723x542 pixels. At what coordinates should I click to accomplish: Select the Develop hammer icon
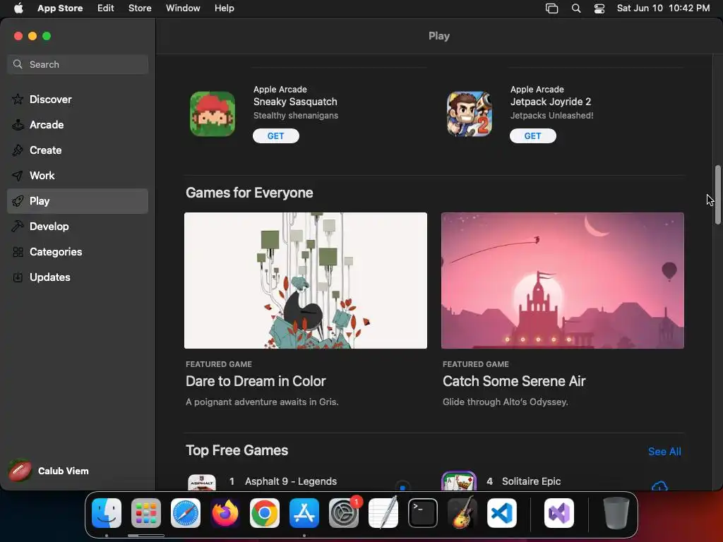coord(18,227)
